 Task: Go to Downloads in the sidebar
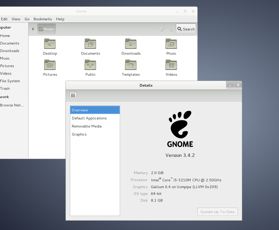click(x=14, y=51)
